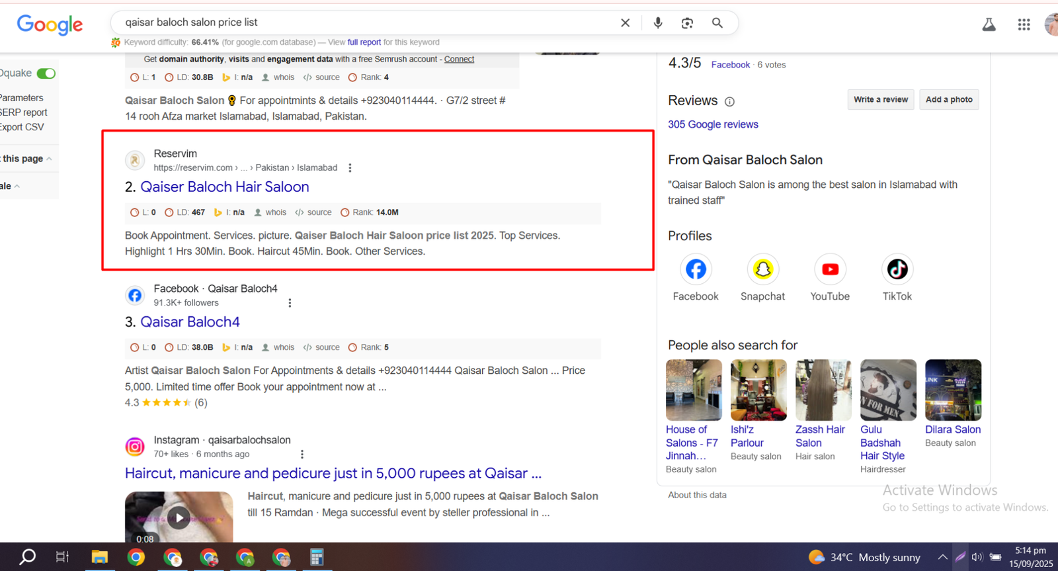Click inside the Google search field
This screenshot has height=571, width=1058.
click(x=364, y=22)
